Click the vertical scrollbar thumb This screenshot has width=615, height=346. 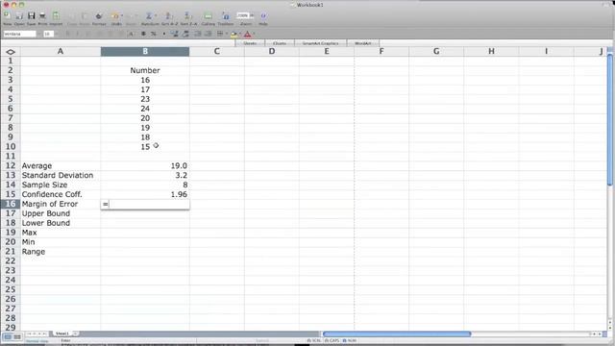click(x=610, y=119)
